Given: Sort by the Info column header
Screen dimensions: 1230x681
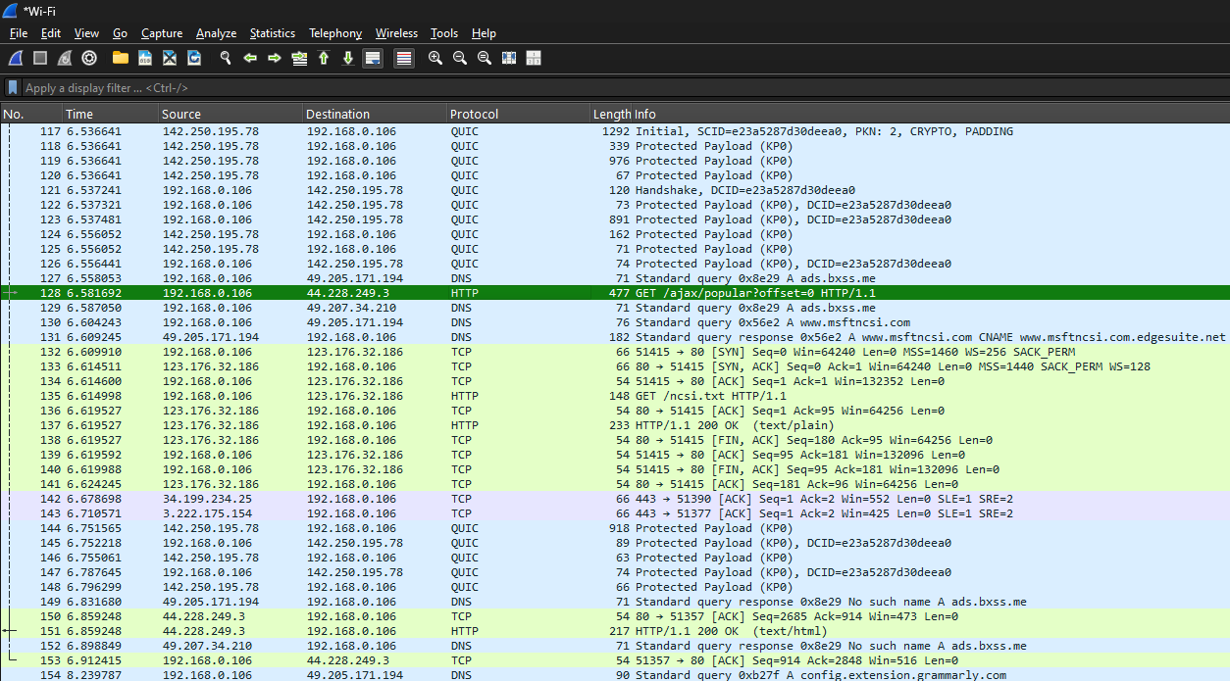Looking at the screenshot, I should (930, 114).
